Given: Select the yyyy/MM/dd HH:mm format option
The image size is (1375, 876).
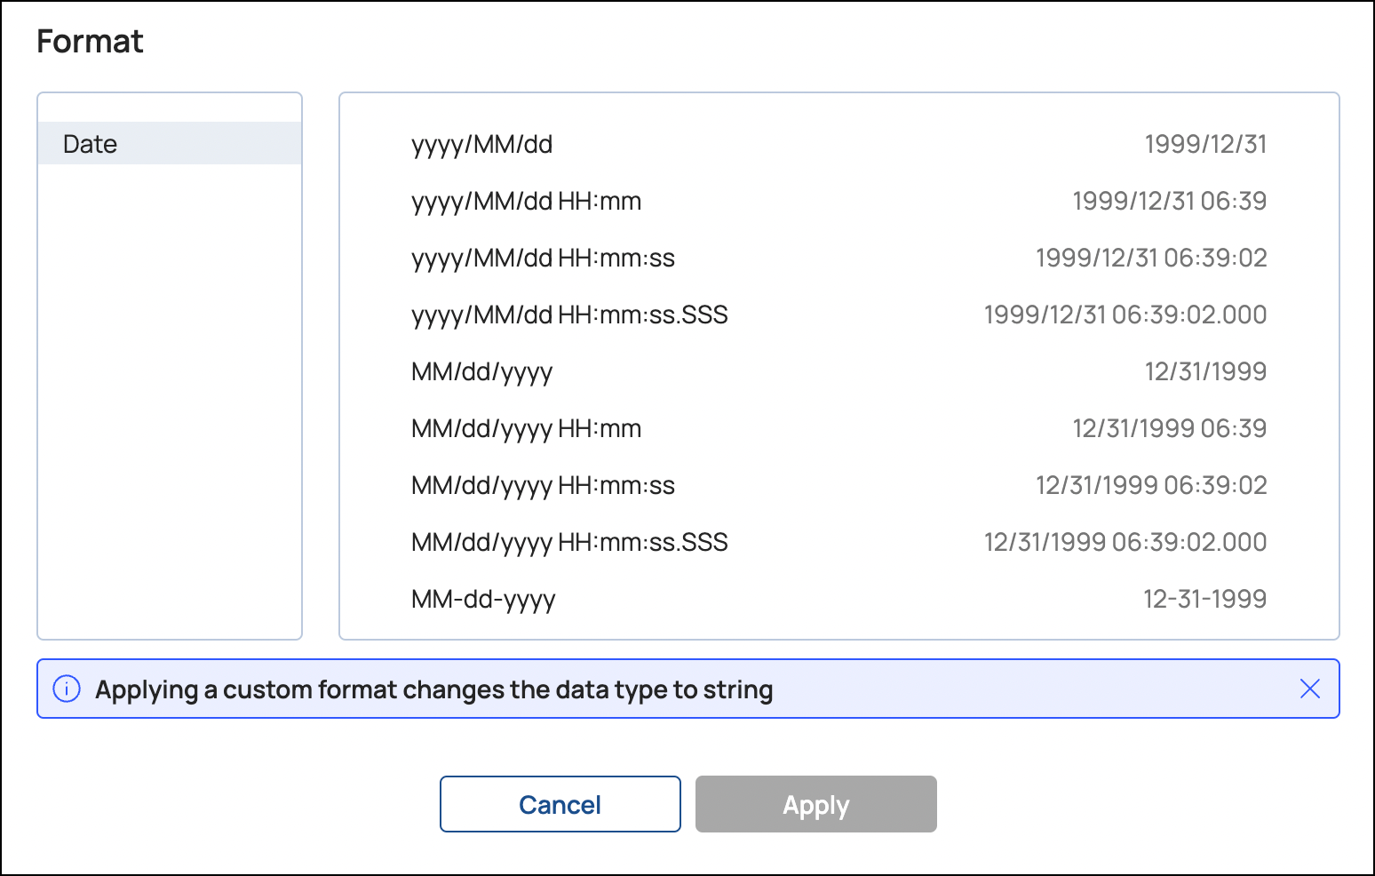Looking at the screenshot, I should click(526, 201).
